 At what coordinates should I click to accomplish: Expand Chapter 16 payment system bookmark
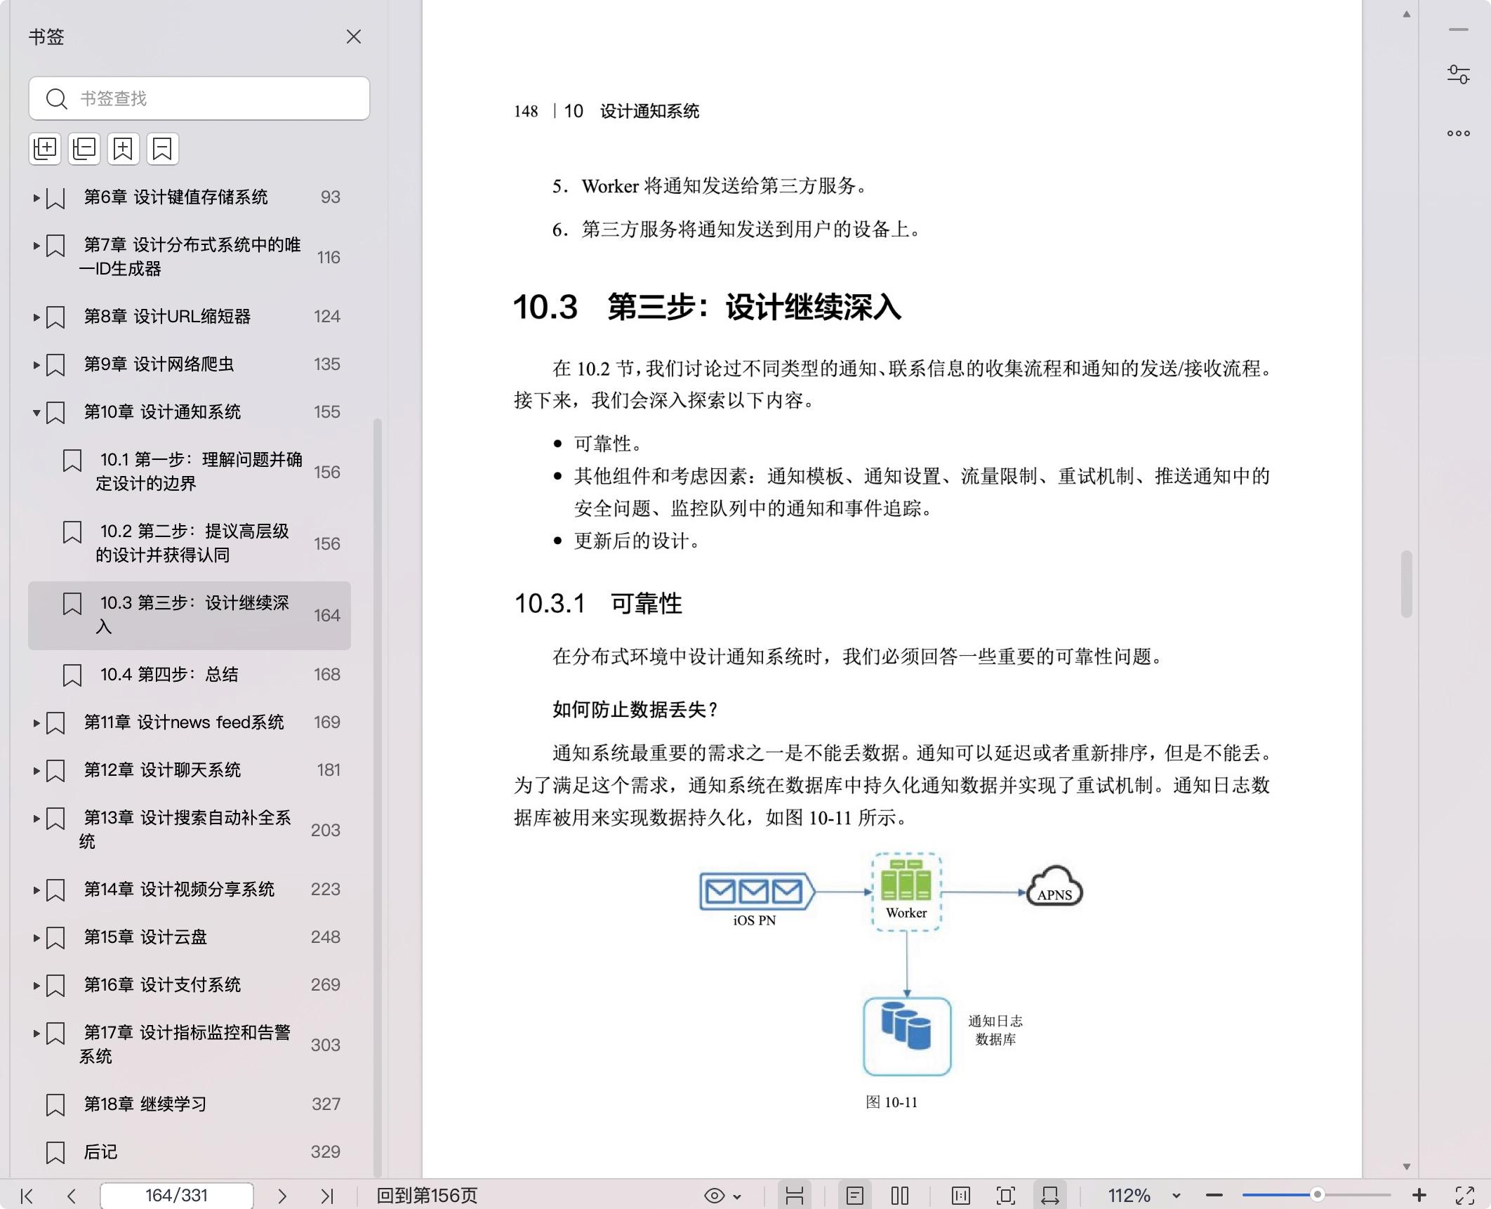[36, 986]
